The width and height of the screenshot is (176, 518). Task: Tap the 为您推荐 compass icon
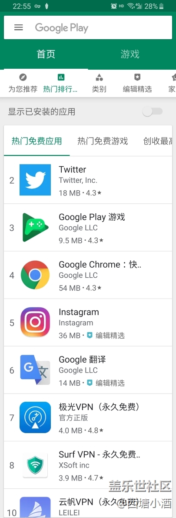point(23,77)
